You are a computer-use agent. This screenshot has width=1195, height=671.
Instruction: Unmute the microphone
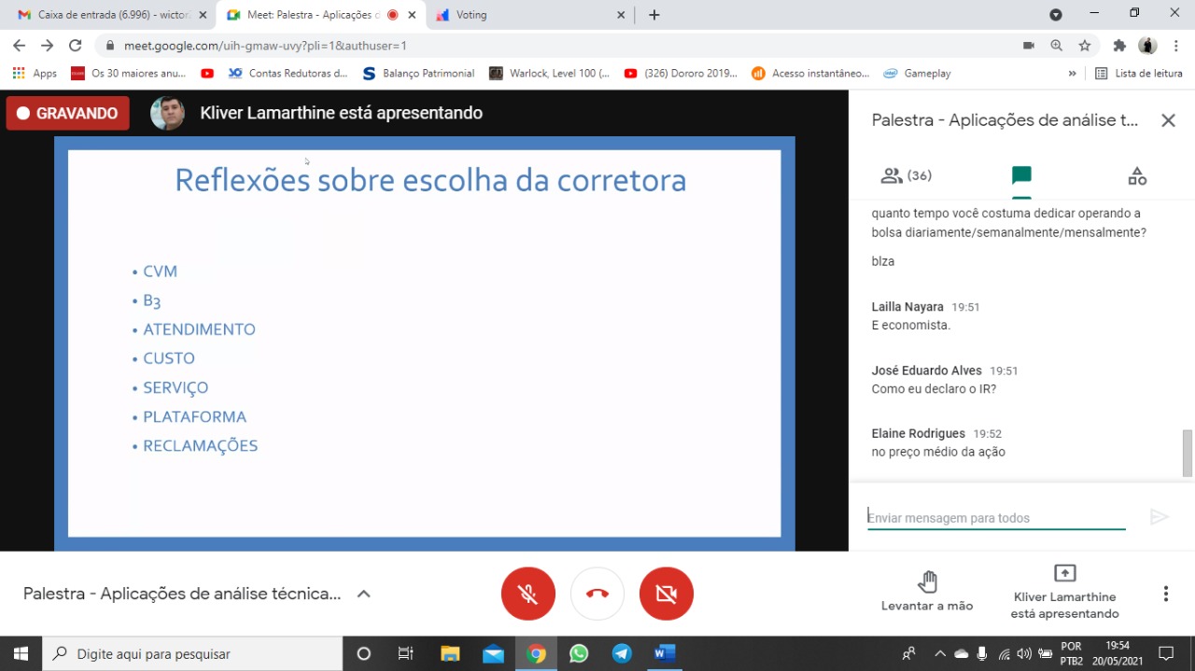[528, 594]
